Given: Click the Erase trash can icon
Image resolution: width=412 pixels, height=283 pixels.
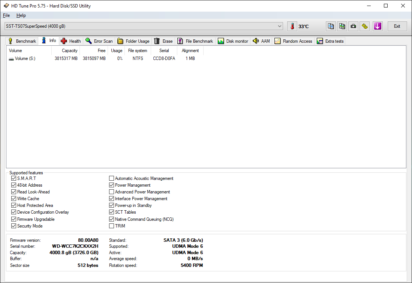Looking at the screenshot, I should tap(157, 41).
